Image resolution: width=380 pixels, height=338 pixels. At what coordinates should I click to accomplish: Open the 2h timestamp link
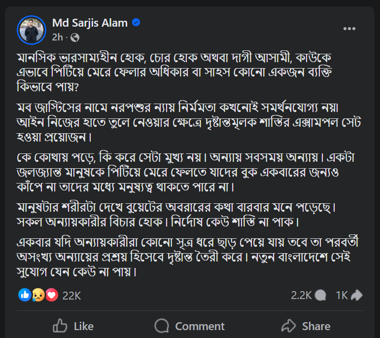tap(58, 38)
